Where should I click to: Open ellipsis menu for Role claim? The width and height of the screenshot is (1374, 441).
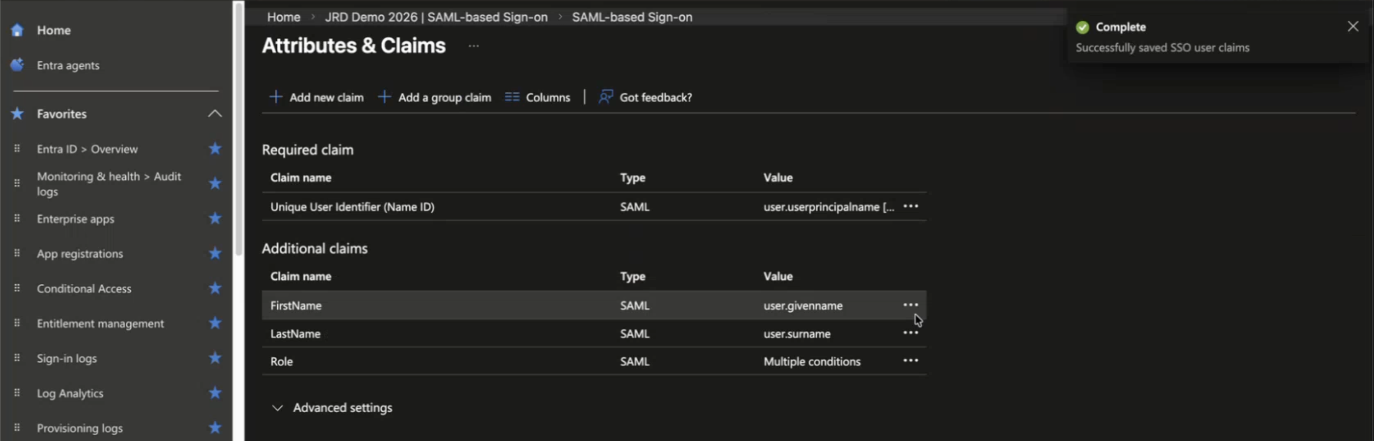(x=911, y=361)
